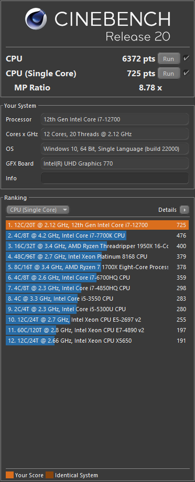Run the CPU (Single Core) benchmark

point(168,74)
